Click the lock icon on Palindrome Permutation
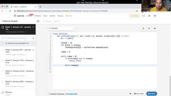This screenshot has width=171, height=96. 33,38
